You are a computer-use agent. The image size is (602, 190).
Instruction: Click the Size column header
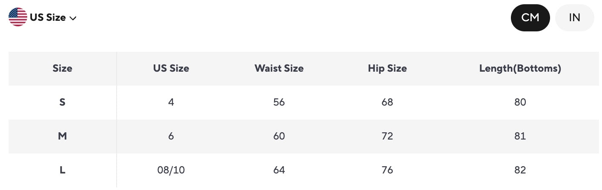(x=63, y=68)
